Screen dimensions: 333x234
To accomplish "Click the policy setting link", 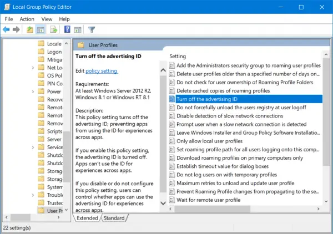I will pos(102,71).
